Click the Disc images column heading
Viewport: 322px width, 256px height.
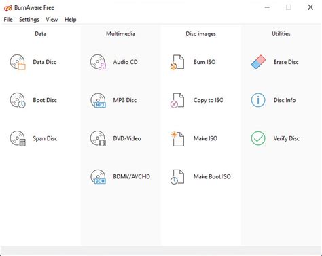(x=201, y=34)
